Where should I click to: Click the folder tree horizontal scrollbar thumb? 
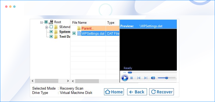(46, 81)
